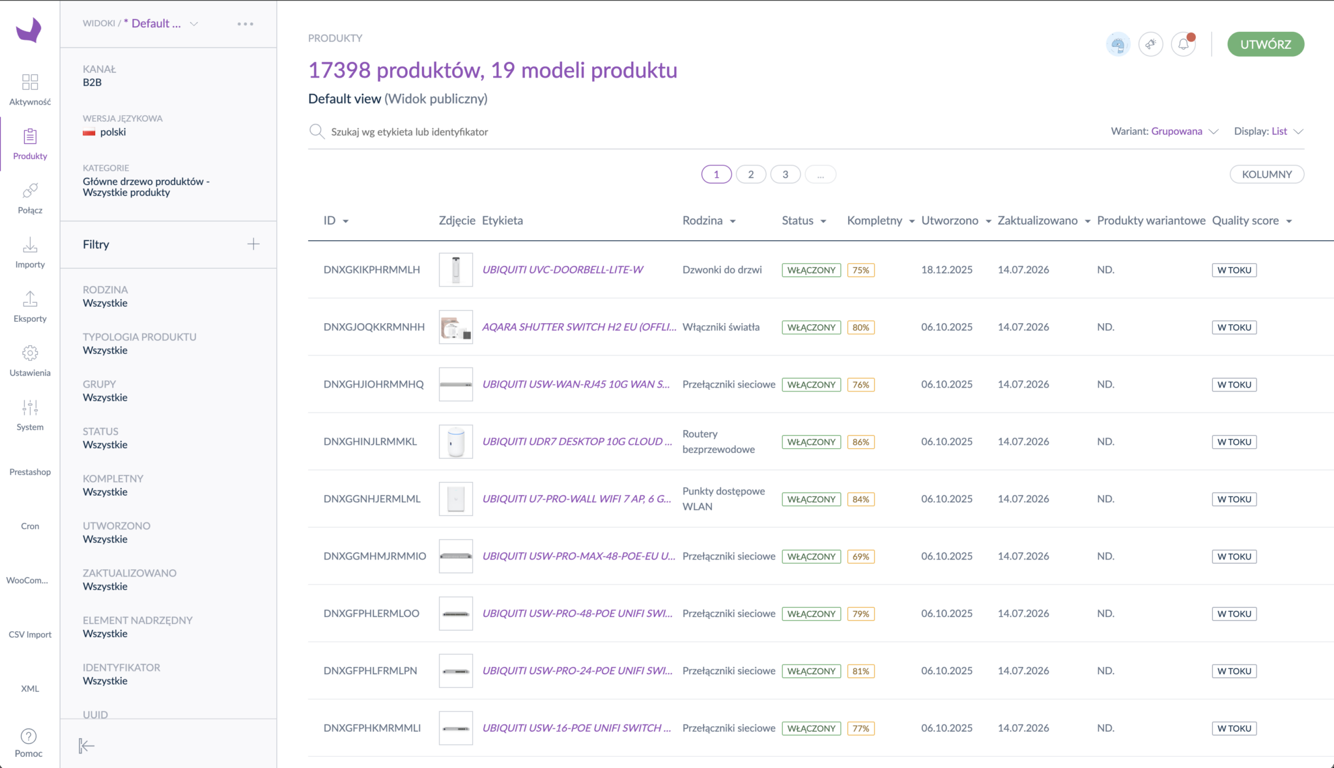Go to page 2 of results

tap(751, 175)
